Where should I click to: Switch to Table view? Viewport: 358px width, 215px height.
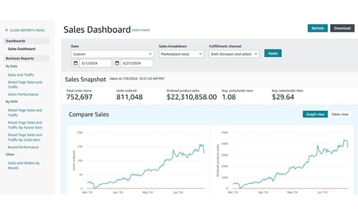[340, 114]
